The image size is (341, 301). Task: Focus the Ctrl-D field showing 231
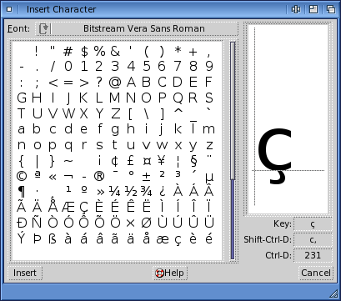313,255
